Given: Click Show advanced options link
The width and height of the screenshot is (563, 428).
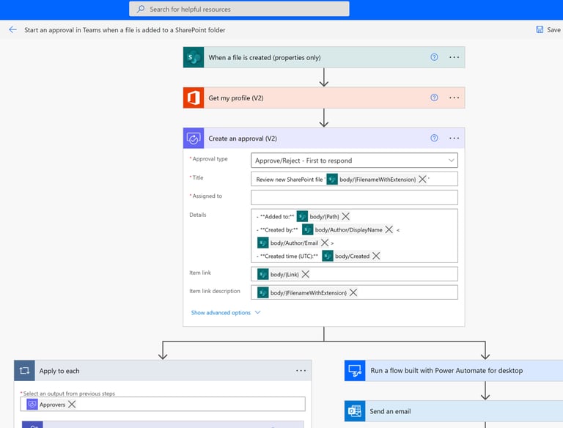Looking at the screenshot, I should click(x=221, y=313).
